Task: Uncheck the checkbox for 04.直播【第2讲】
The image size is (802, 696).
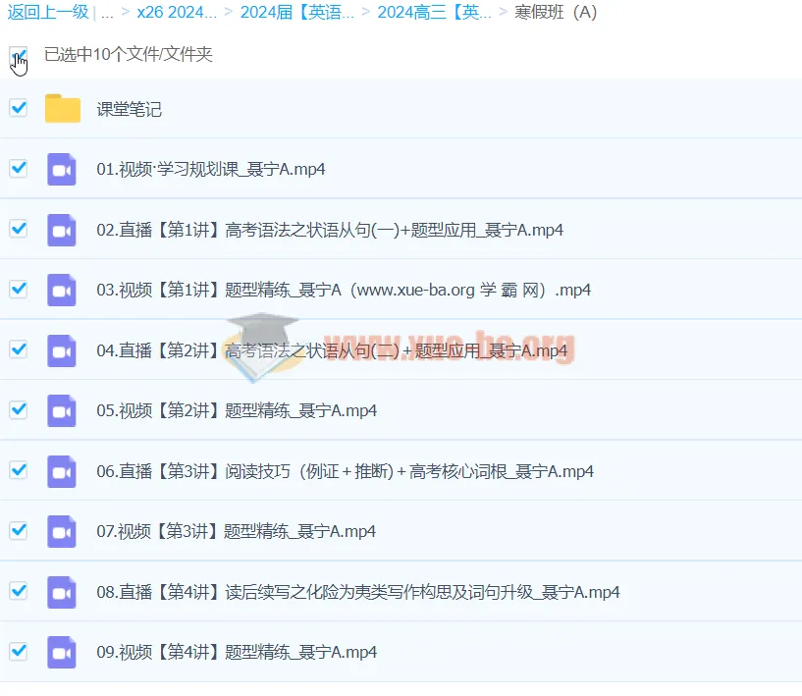Action: 18,349
